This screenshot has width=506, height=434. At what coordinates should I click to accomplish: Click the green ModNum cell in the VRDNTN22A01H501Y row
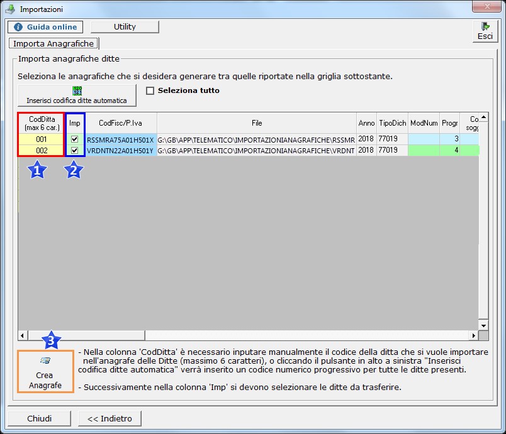coord(424,150)
